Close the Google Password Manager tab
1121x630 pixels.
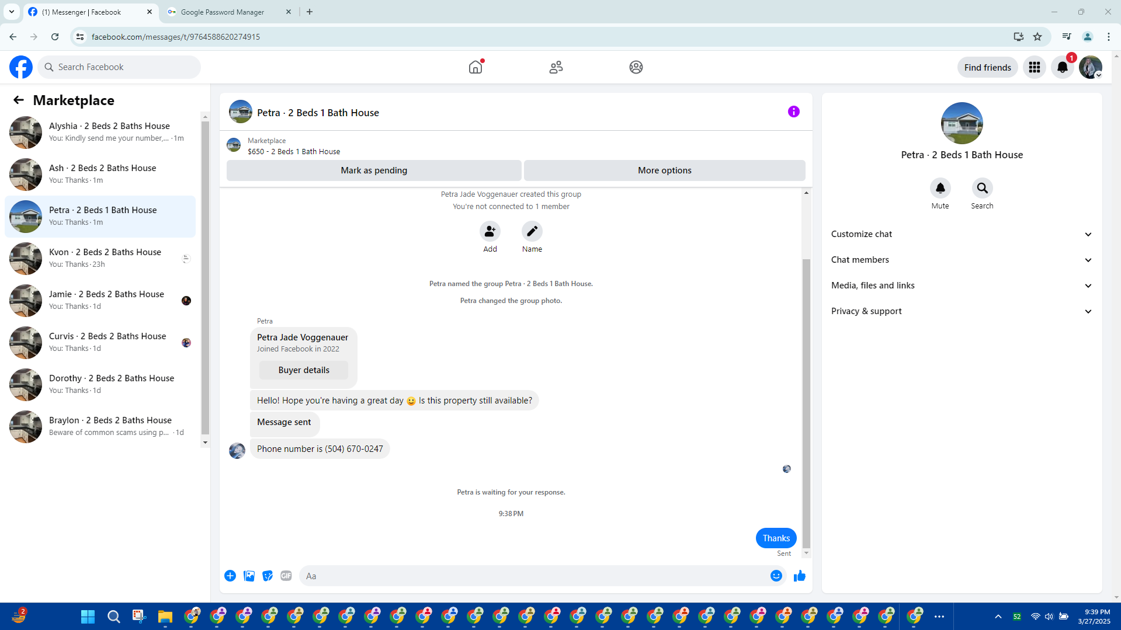[288, 12]
